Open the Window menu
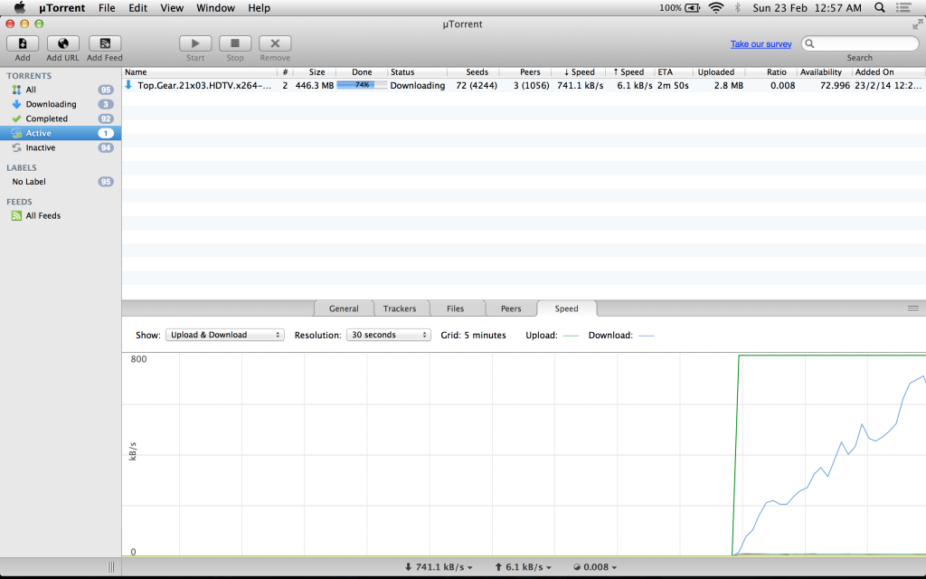 click(215, 7)
